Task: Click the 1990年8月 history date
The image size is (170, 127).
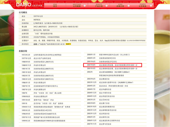Action: point(26,96)
